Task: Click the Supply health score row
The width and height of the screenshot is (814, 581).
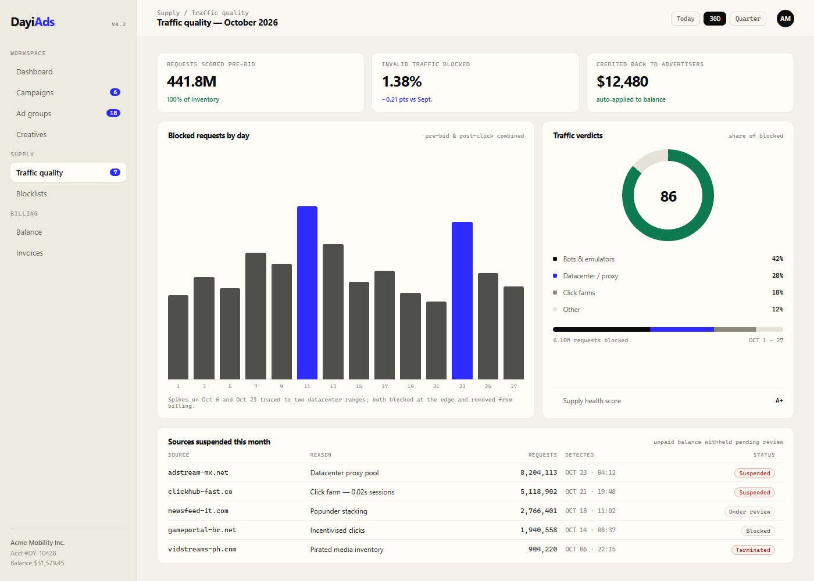Action: [668, 401]
